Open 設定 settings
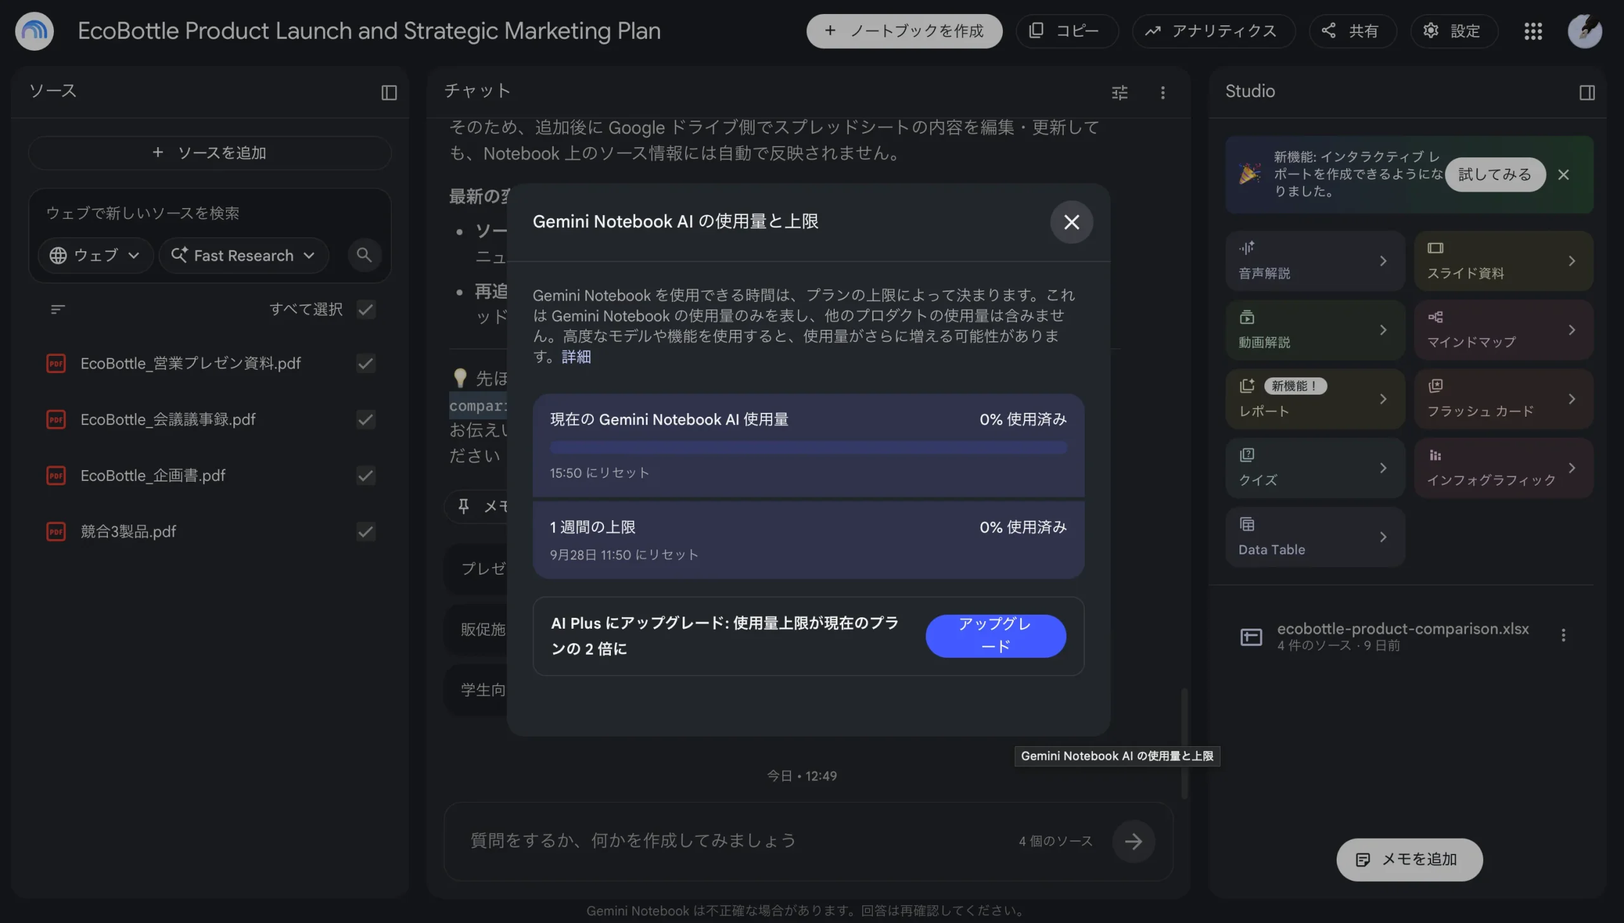Image resolution: width=1624 pixels, height=923 pixels. coord(1454,31)
